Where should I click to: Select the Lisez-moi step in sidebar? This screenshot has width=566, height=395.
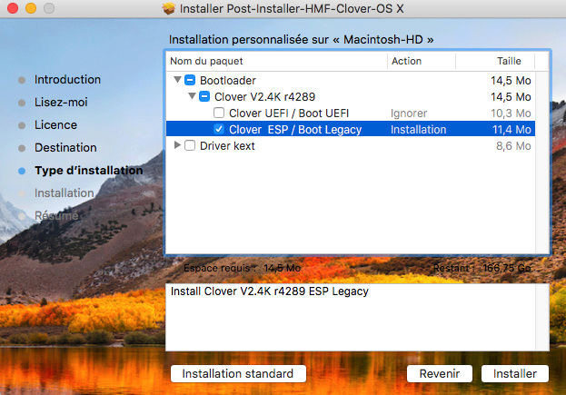click(x=61, y=102)
